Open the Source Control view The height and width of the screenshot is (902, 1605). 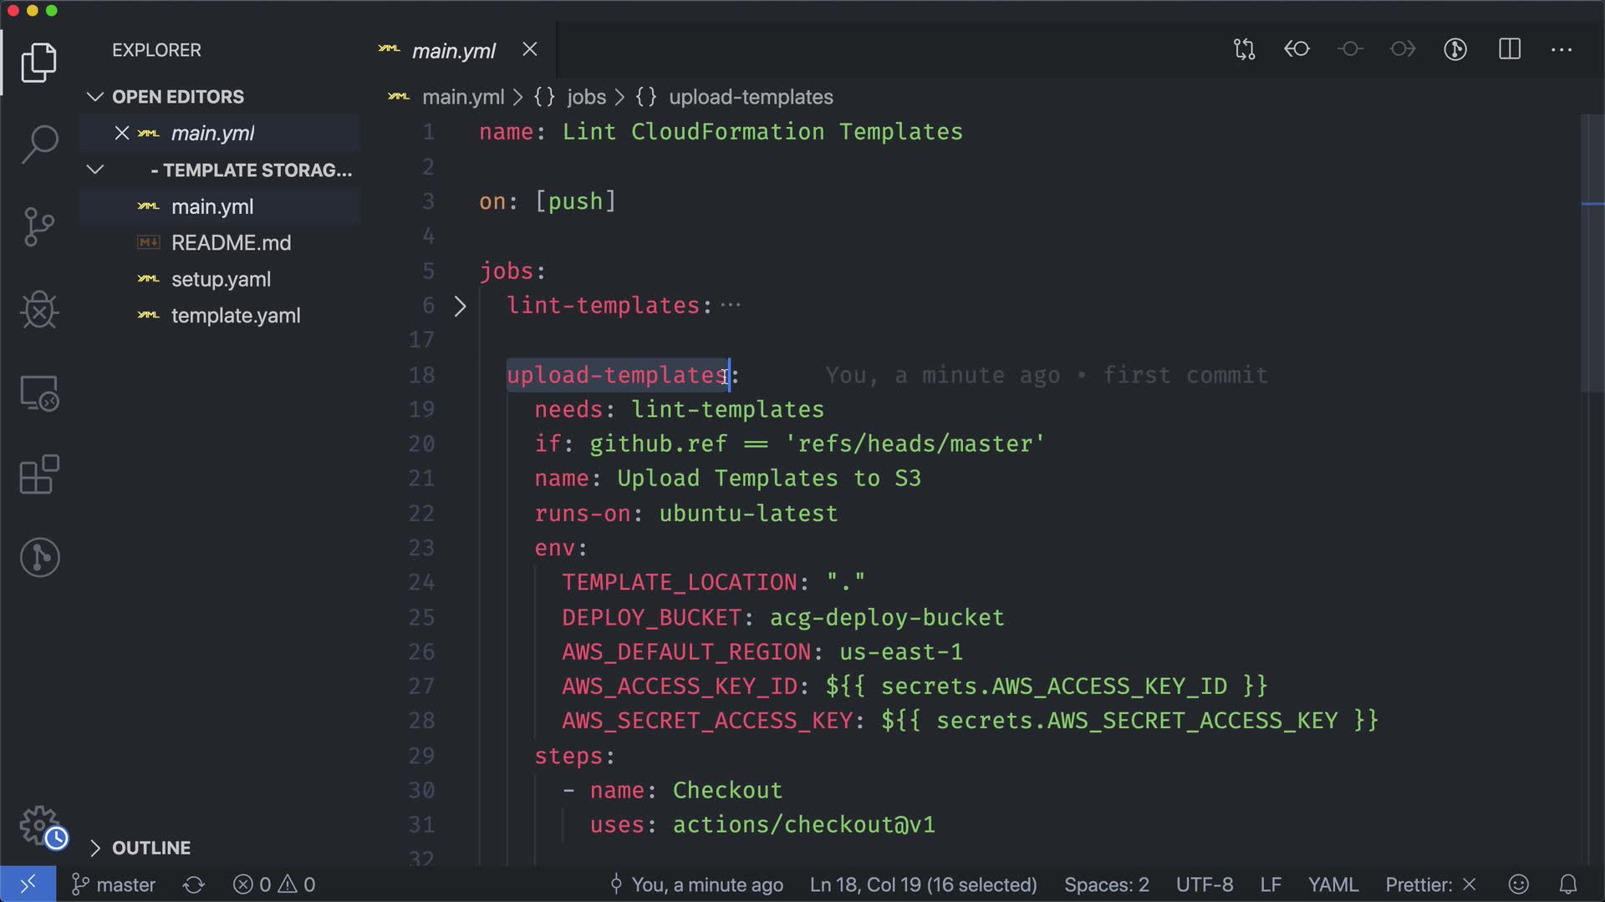click(39, 226)
